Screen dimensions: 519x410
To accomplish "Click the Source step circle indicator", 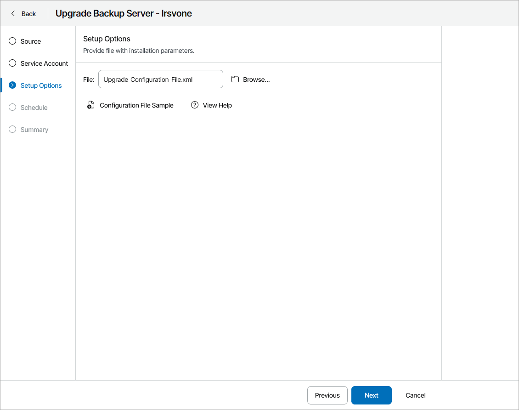I will [x=12, y=41].
